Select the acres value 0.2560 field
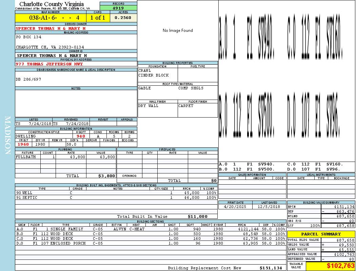This screenshot has height=271, width=356. pos(123,18)
